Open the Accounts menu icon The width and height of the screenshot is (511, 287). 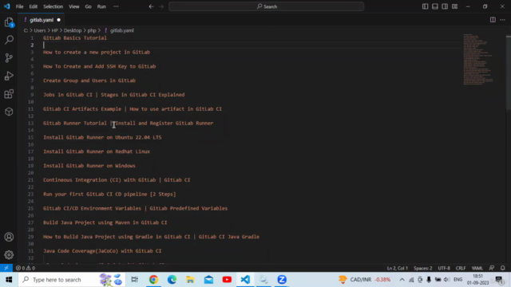coord(9,237)
